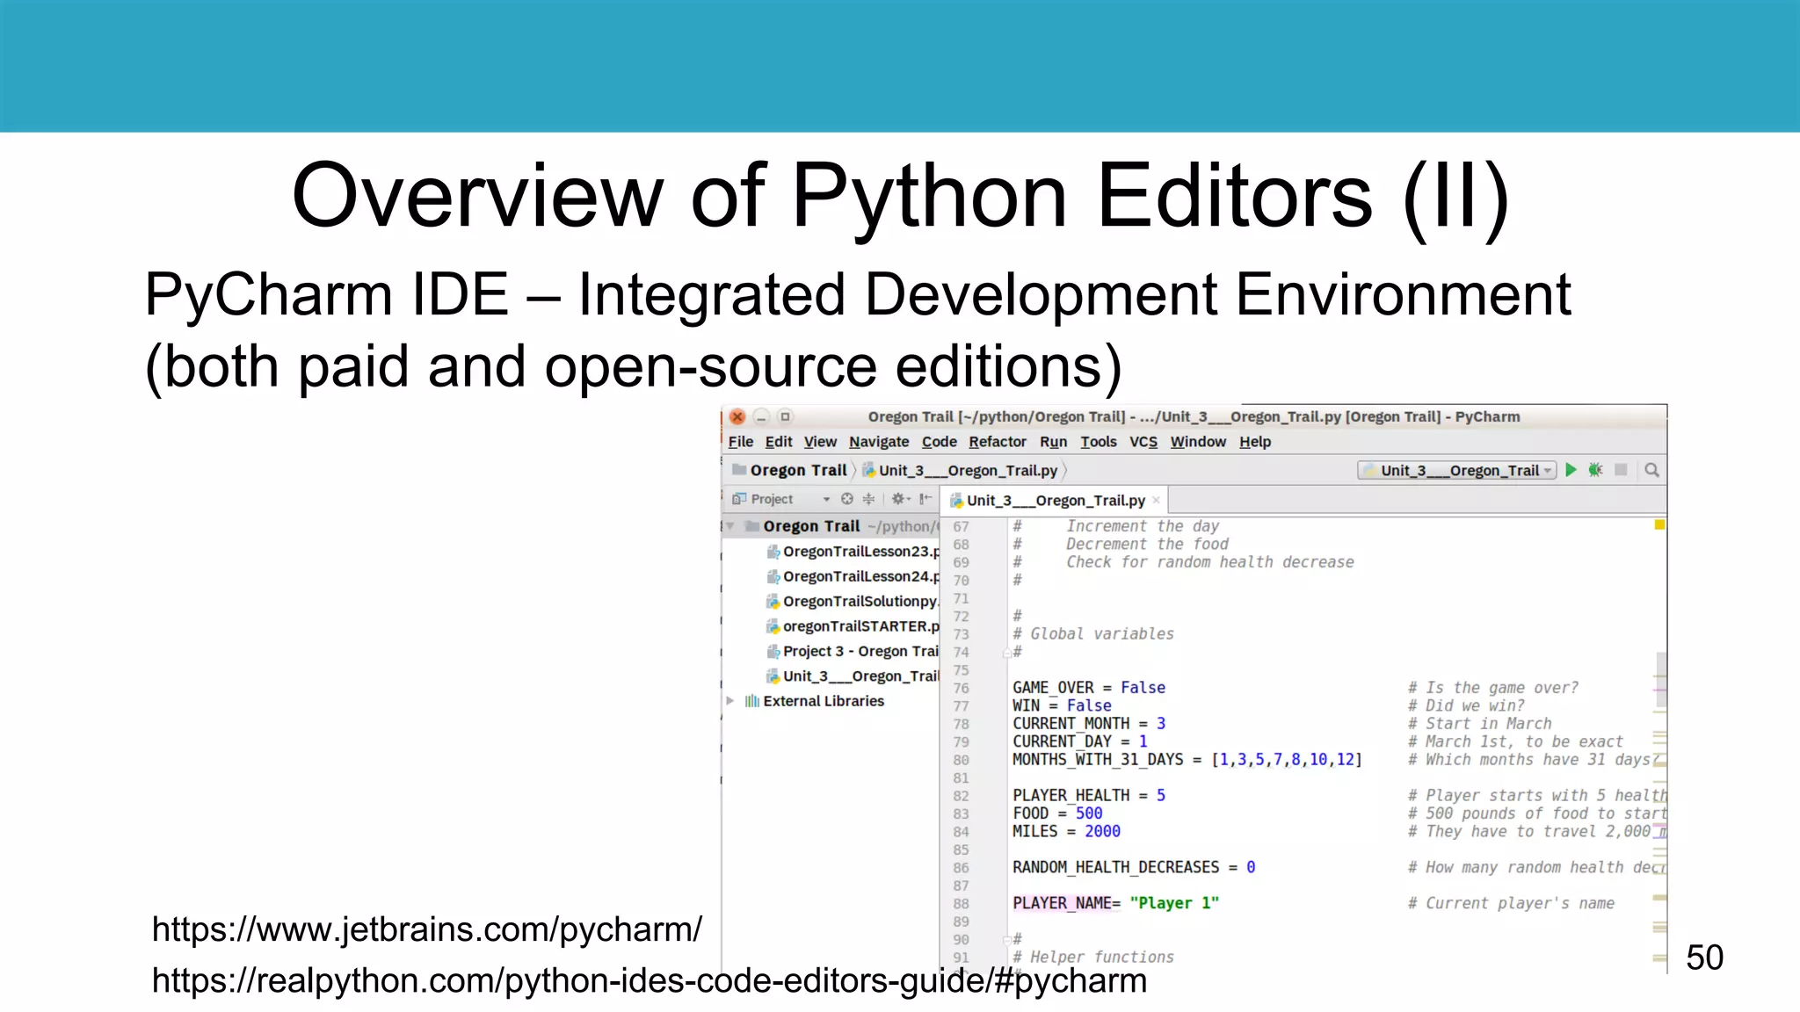
Task: Open the Window menu
Action: coord(1198,442)
